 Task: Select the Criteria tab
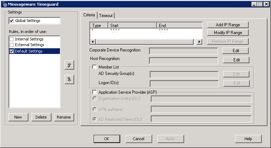89,15
